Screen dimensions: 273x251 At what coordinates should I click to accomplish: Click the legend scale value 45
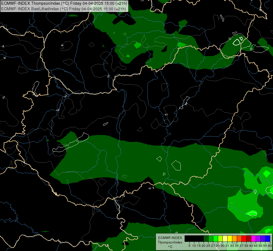(x=256, y=246)
